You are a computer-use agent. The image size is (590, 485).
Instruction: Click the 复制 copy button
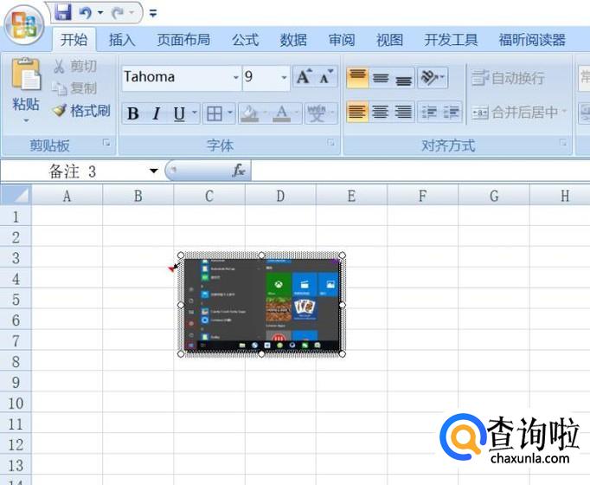pyautogui.click(x=75, y=88)
